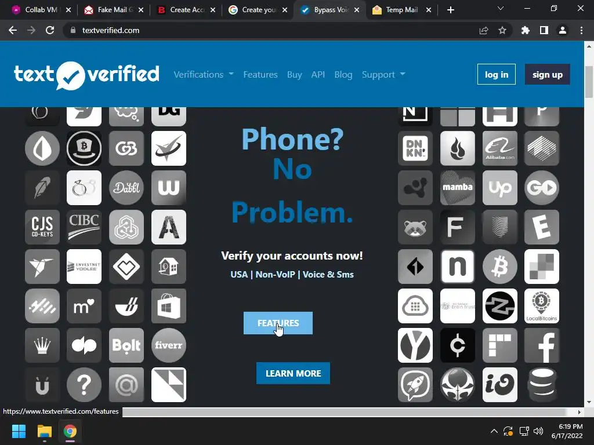
Task: Click the textverified logo
Action: click(x=87, y=75)
